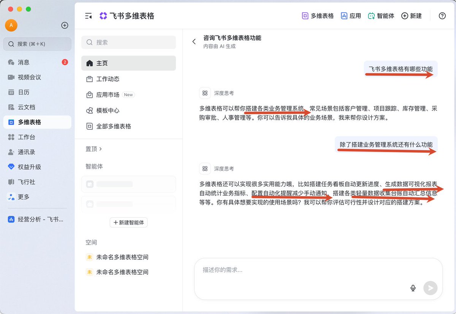Click 应用 in the top bar
456x314 pixels.
click(x=351, y=16)
